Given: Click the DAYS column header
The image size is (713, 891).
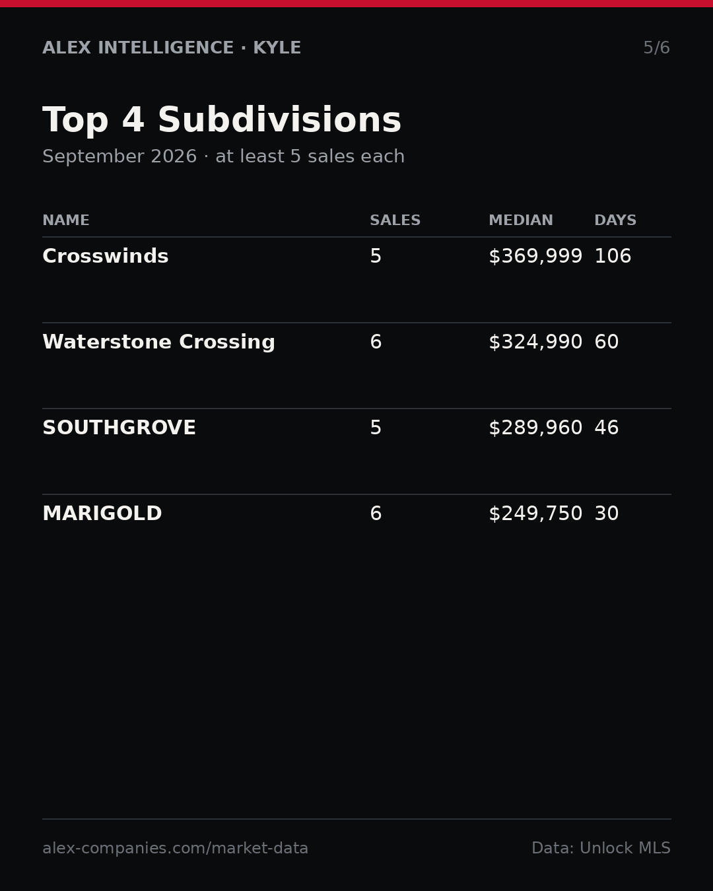Looking at the screenshot, I should [x=615, y=221].
